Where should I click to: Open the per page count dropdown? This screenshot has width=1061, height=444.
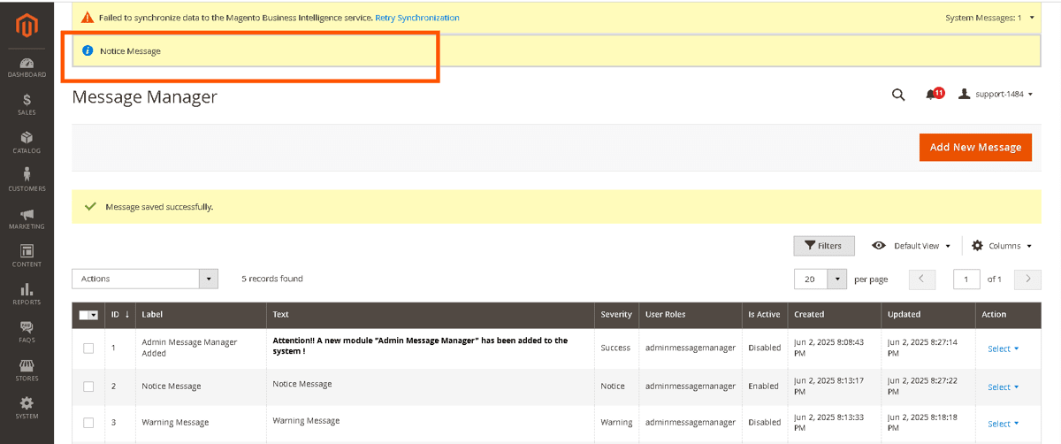(x=836, y=279)
